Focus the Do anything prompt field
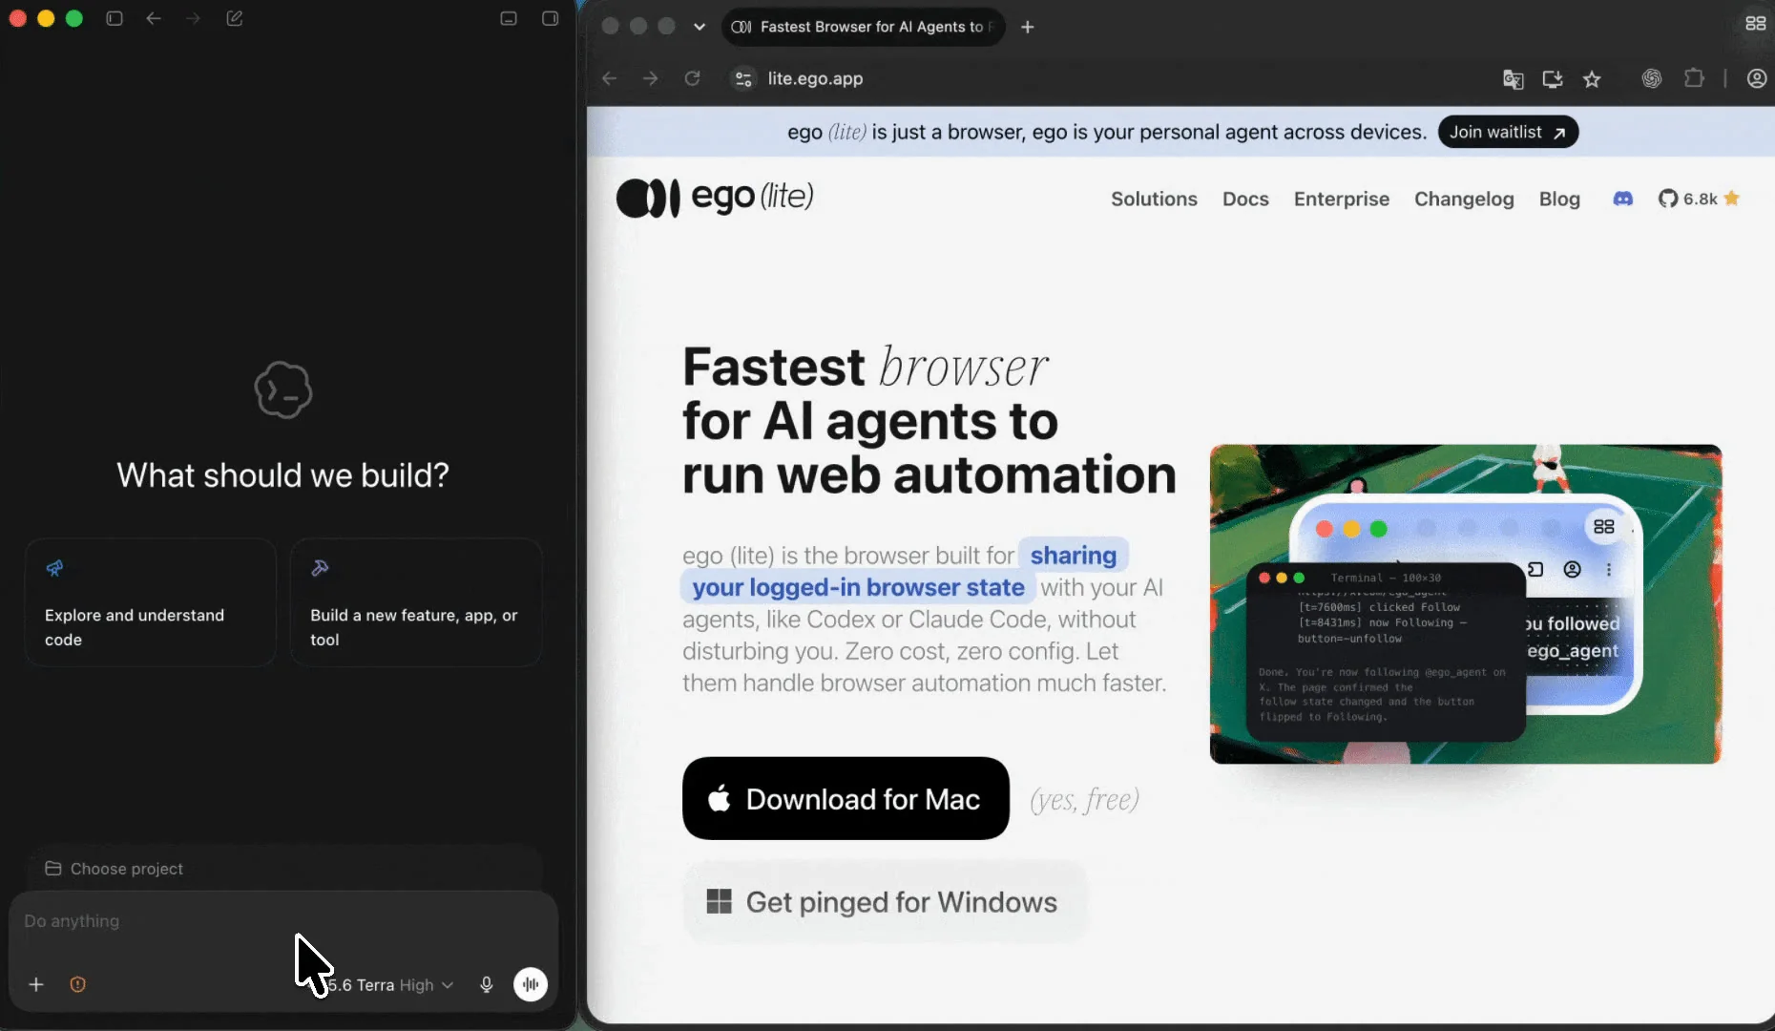 pyautogui.click(x=282, y=921)
